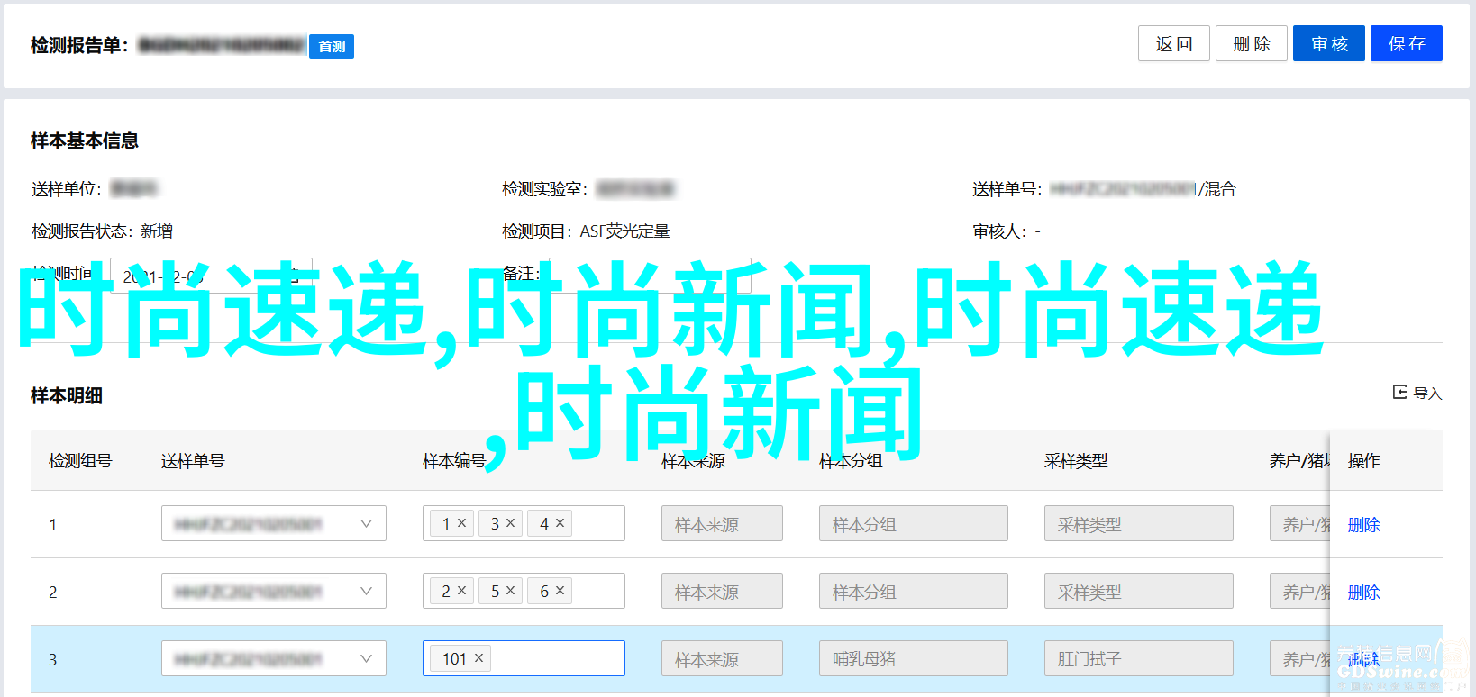
Task: Click the 养户/猪 field in row 2
Action: point(1299,591)
